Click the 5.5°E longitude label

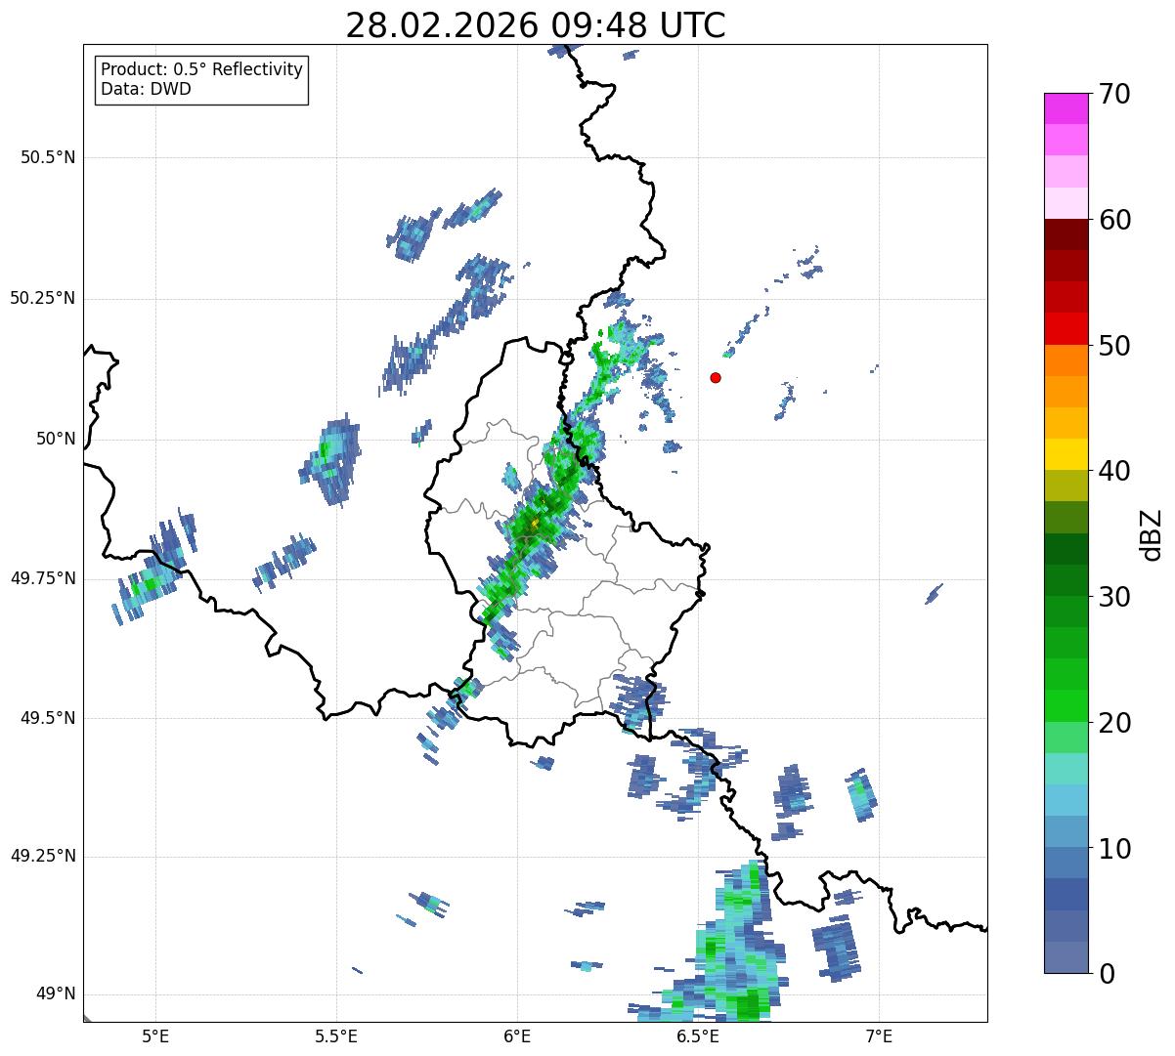pos(336,1035)
